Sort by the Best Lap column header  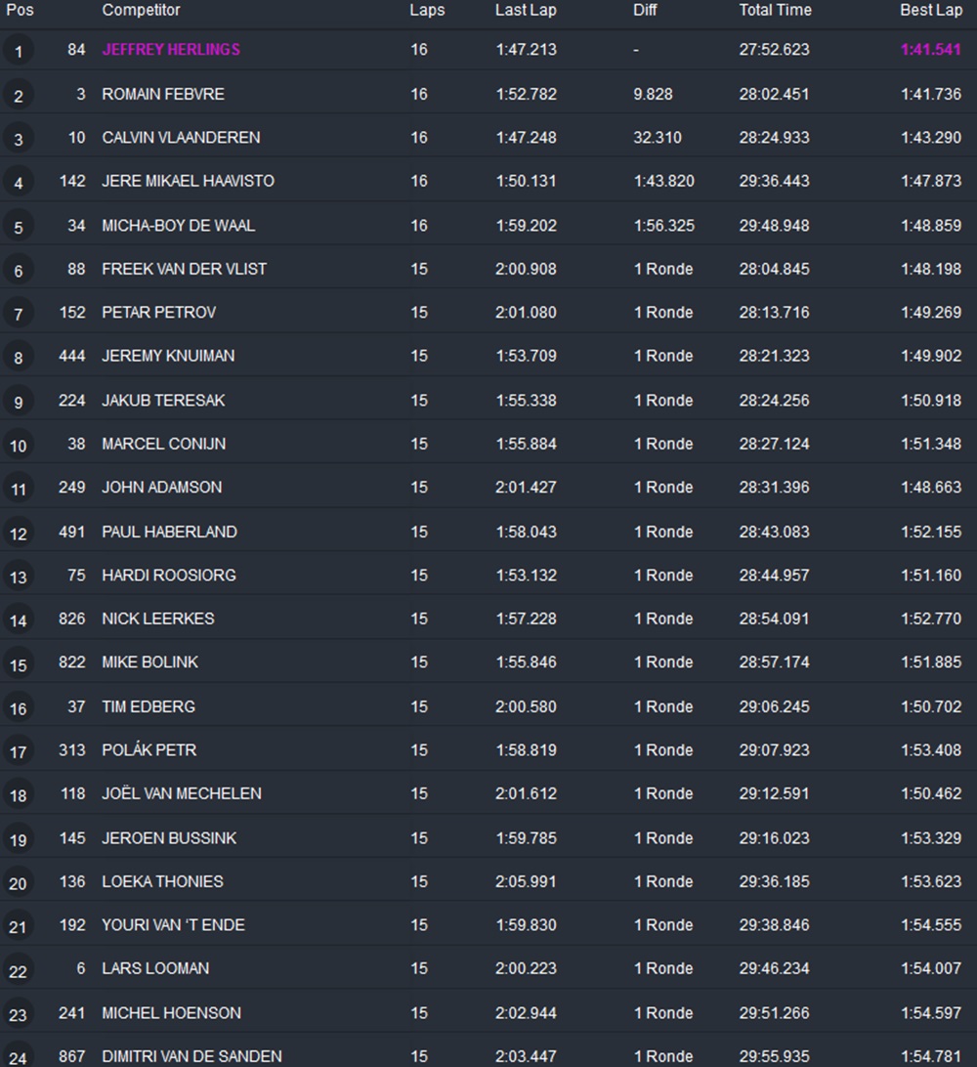(930, 11)
